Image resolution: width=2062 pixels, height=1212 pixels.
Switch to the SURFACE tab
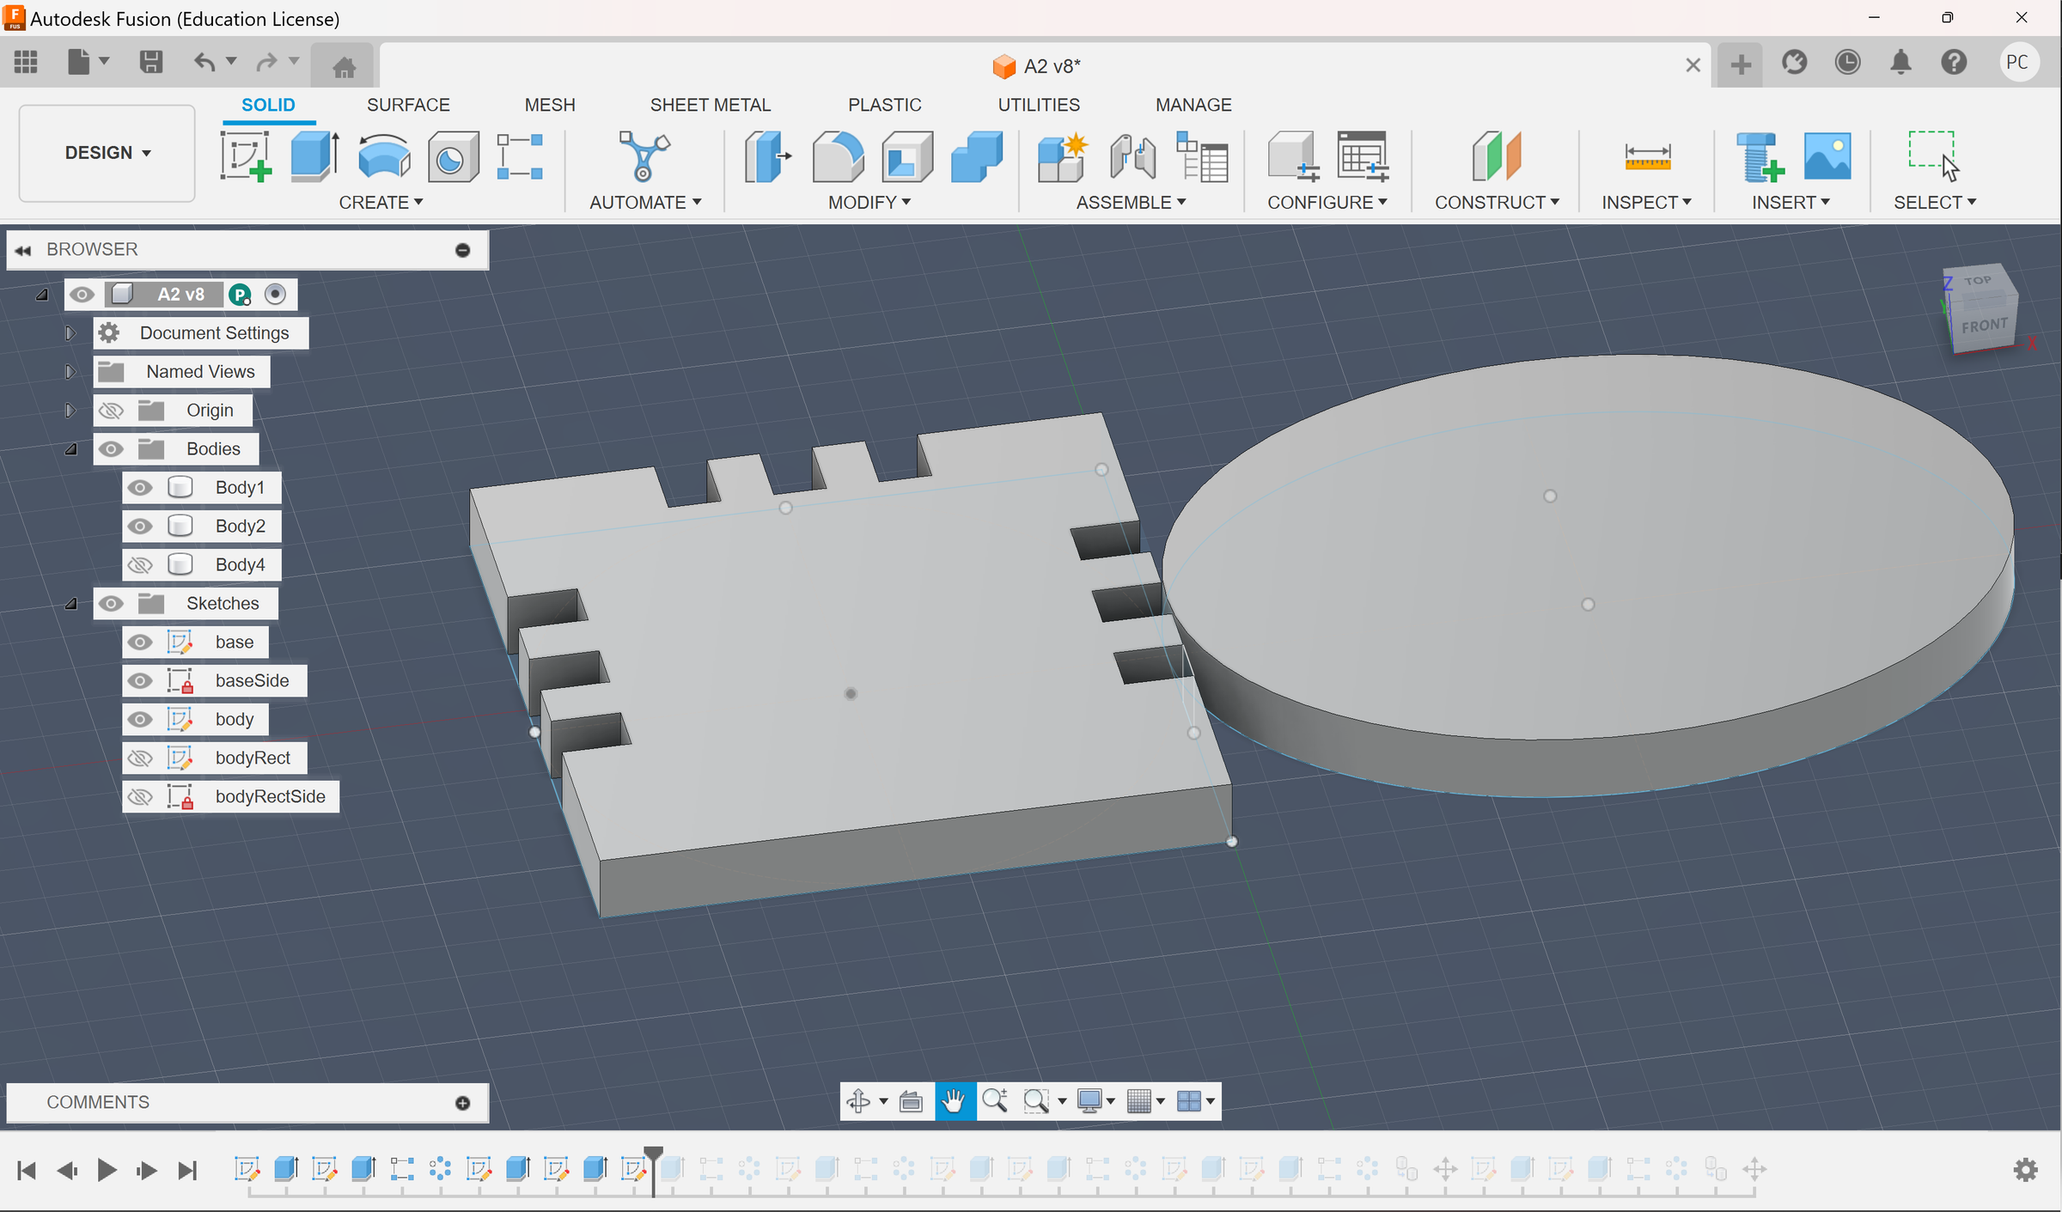coord(408,104)
